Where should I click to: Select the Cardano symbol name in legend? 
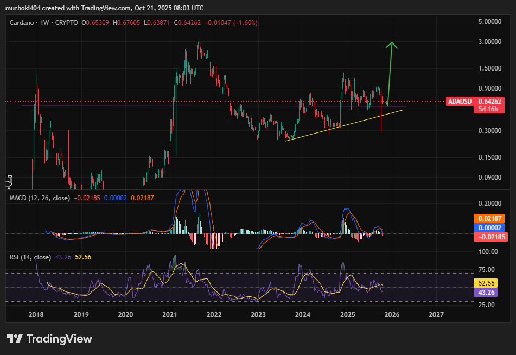coord(22,23)
